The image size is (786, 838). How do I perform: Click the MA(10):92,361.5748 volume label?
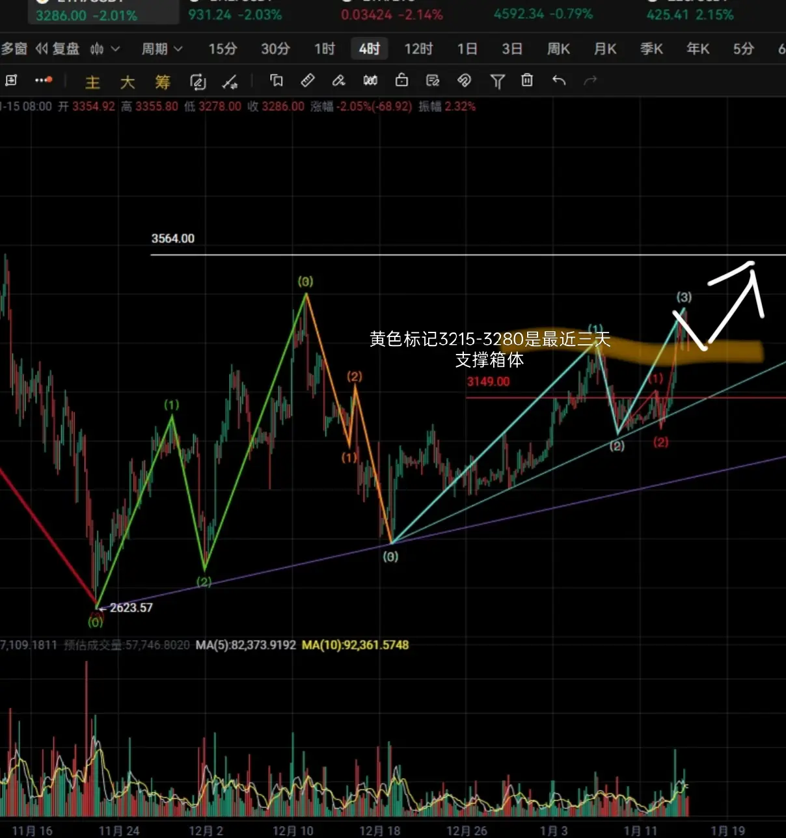355,645
